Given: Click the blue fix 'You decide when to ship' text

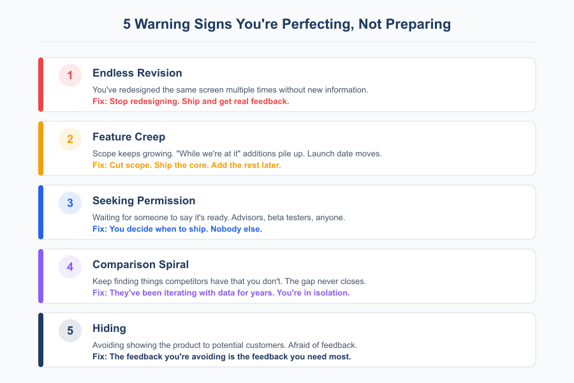Looking at the screenshot, I should coord(177,229).
